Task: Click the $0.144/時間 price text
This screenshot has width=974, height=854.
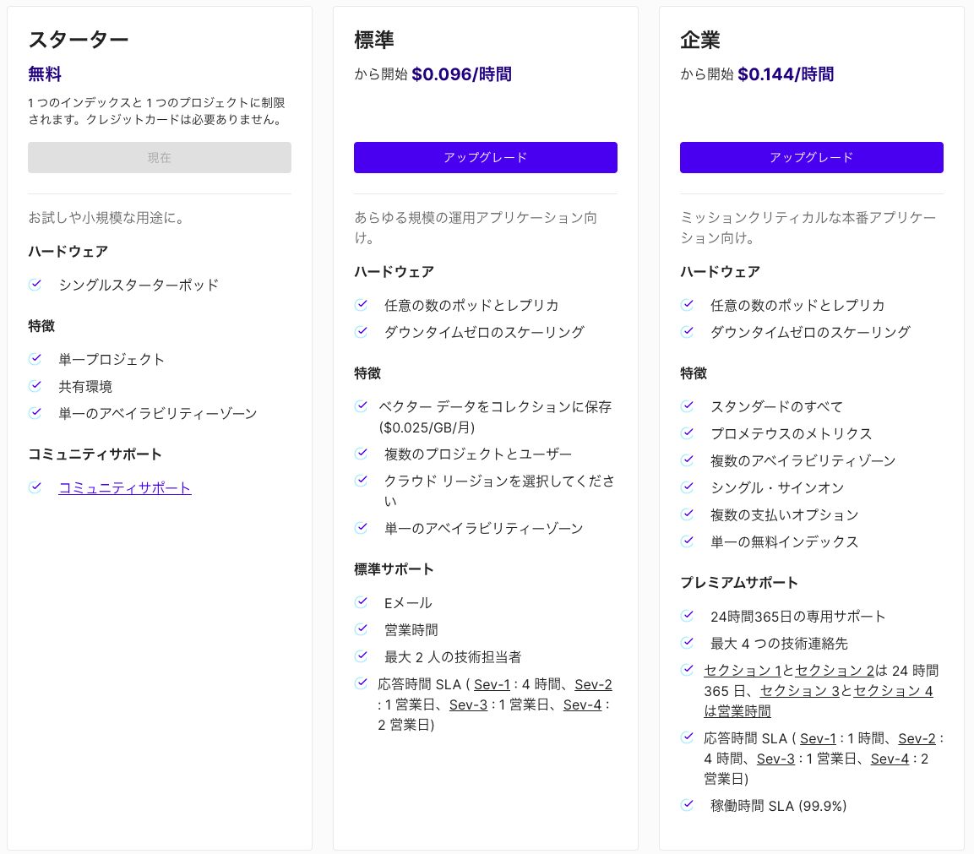Action: [x=786, y=74]
